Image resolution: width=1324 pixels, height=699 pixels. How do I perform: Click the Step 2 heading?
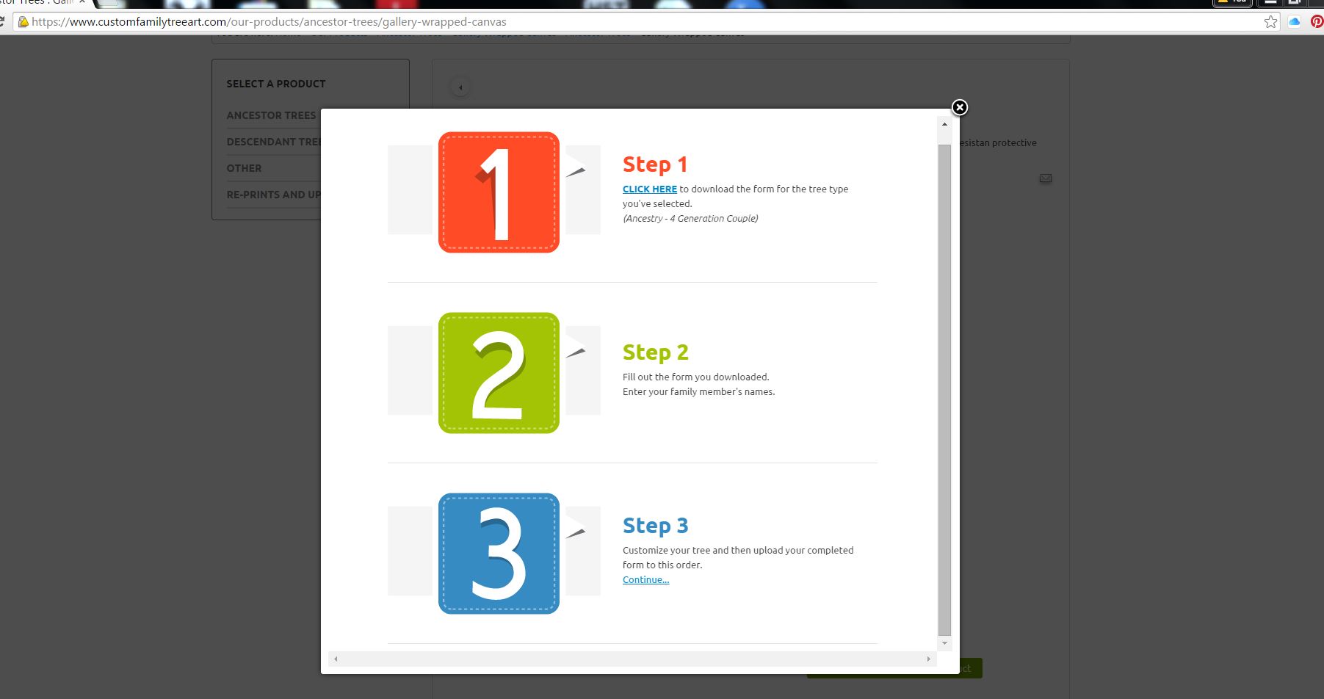(x=656, y=352)
